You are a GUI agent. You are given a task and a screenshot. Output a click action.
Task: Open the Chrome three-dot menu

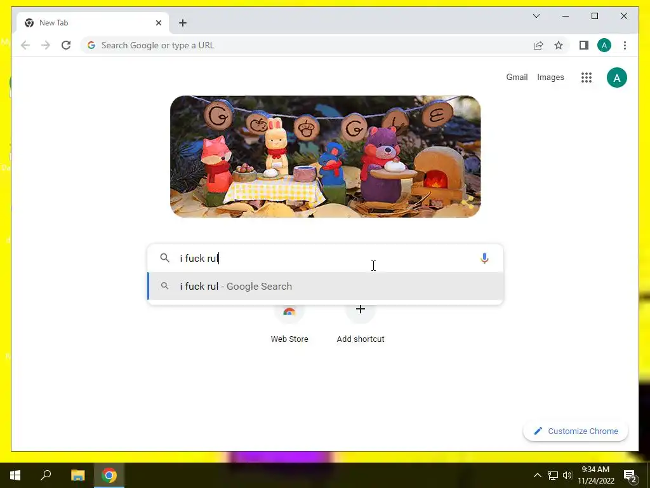point(625,45)
